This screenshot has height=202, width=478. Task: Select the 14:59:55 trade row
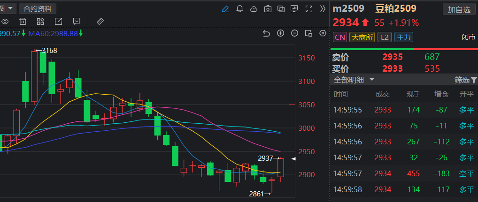[x=404, y=110]
